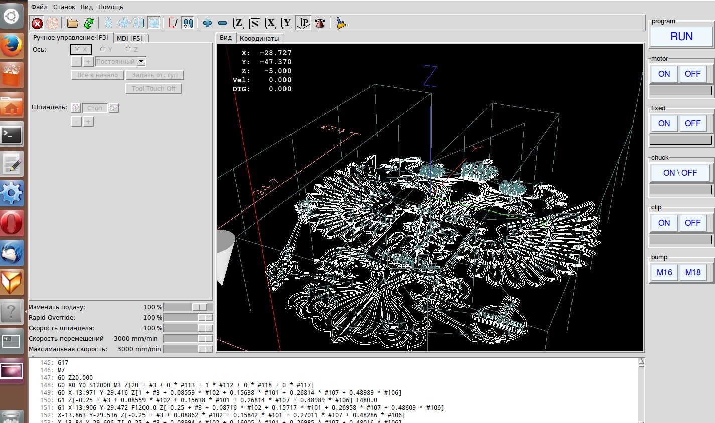The width and height of the screenshot is (715, 423).
Task: Open Firefox from the Ubuntu launcher
Action: pyautogui.click(x=12, y=46)
